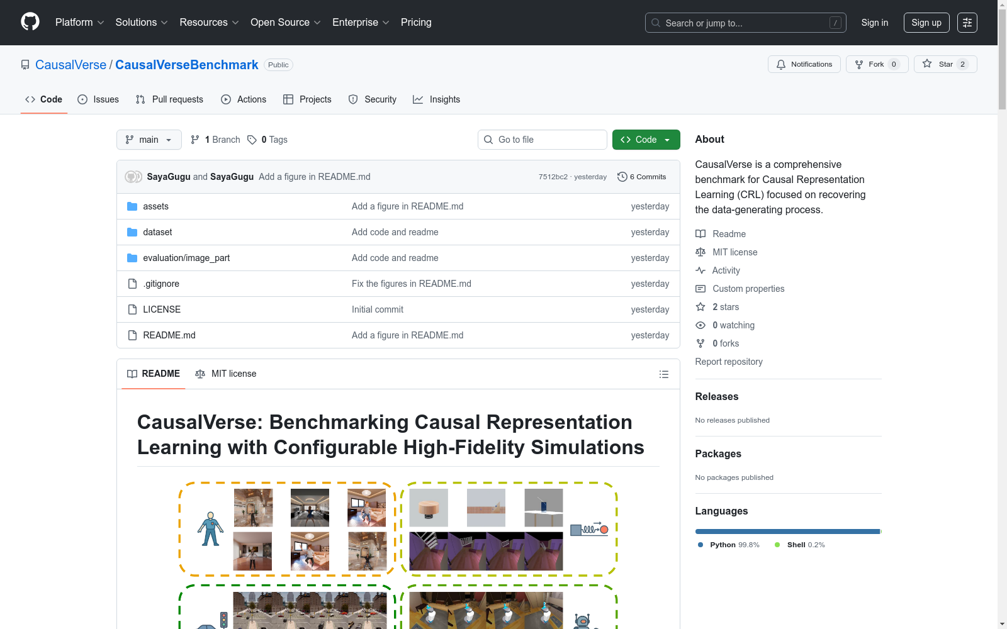Open the Report repository link

click(x=729, y=362)
